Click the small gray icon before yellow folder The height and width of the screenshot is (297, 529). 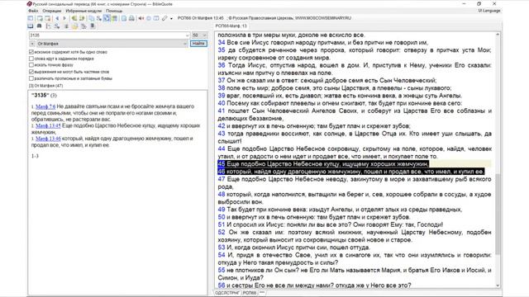click(66, 26)
